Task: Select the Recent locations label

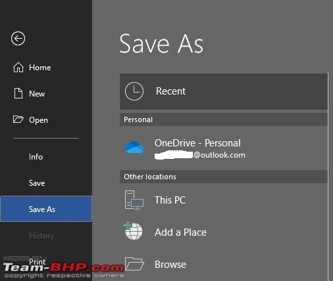Action: [170, 91]
